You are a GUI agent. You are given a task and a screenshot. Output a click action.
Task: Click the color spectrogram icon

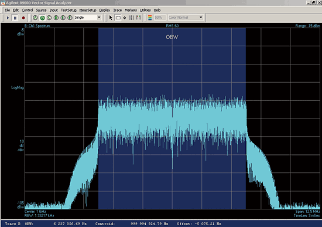pyautogui.click(x=150, y=18)
